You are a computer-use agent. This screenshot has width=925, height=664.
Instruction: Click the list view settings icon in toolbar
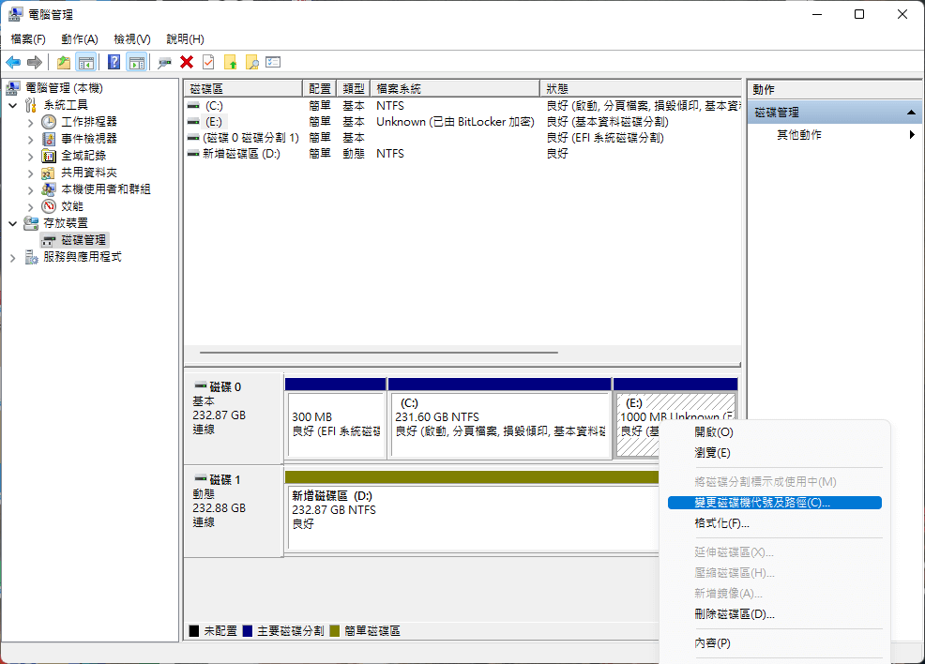pyautogui.click(x=273, y=62)
